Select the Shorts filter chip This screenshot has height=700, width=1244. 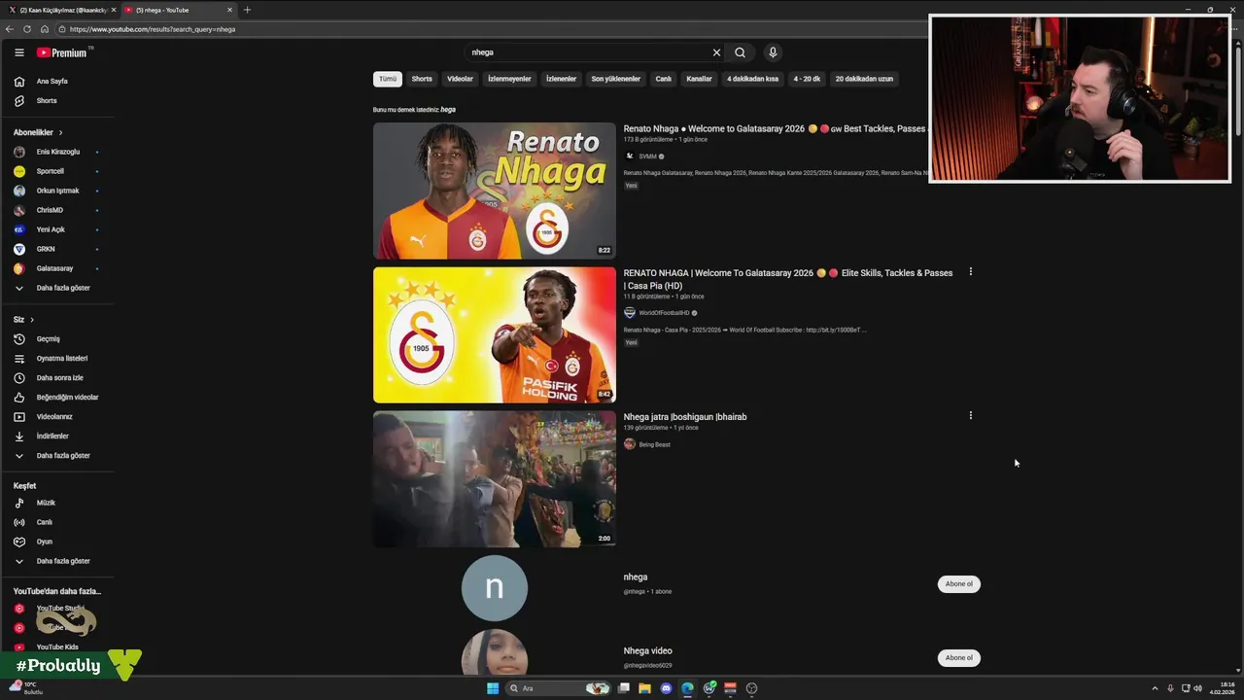422,79
